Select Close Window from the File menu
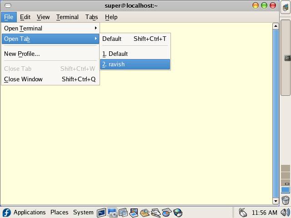291x218 pixels. (24, 79)
